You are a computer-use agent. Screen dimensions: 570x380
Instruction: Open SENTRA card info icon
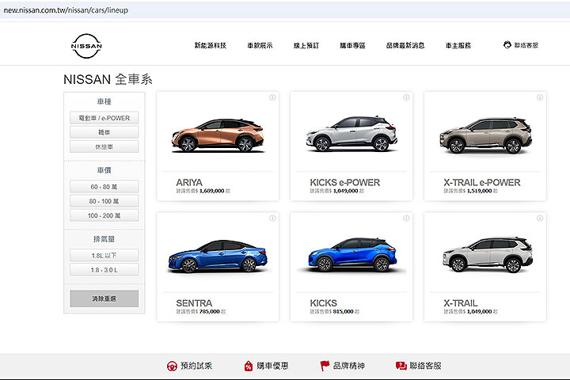(x=272, y=218)
